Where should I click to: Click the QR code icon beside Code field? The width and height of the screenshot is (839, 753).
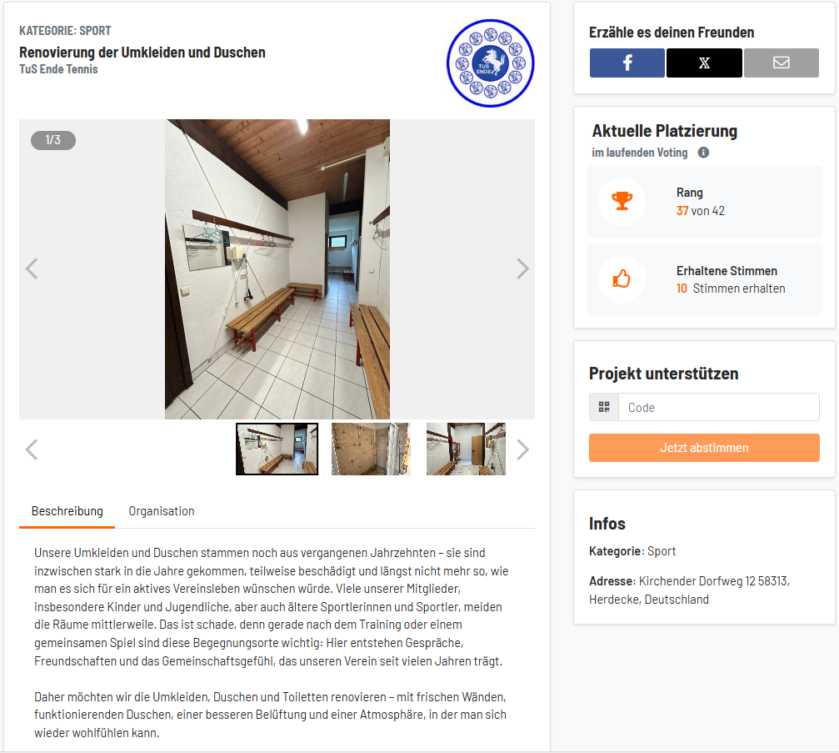pos(604,407)
